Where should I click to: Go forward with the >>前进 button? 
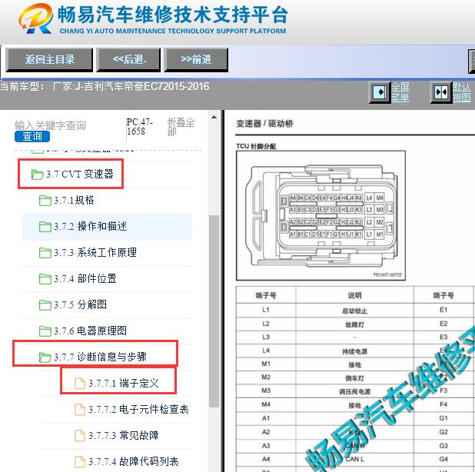196,60
